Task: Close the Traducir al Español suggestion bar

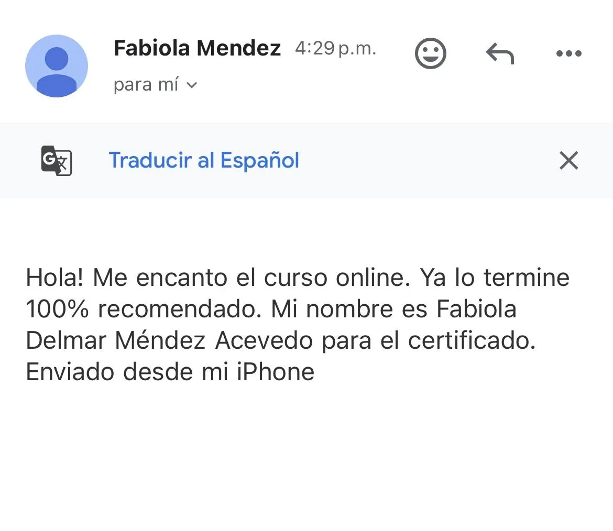Action: [568, 160]
